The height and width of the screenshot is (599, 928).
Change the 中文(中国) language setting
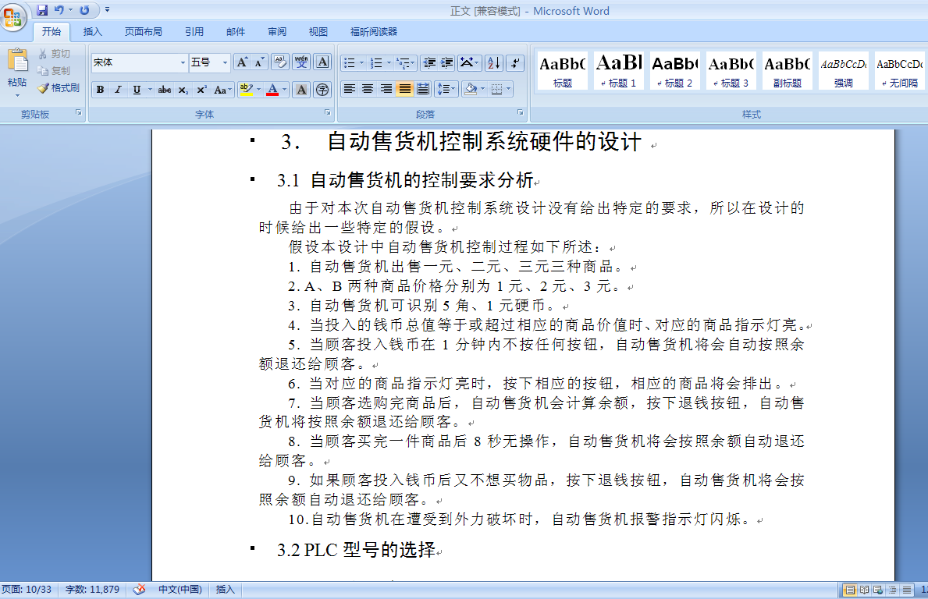[x=180, y=590]
